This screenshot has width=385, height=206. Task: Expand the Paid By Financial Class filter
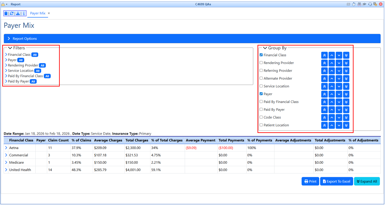pyautogui.click(x=6, y=76)
